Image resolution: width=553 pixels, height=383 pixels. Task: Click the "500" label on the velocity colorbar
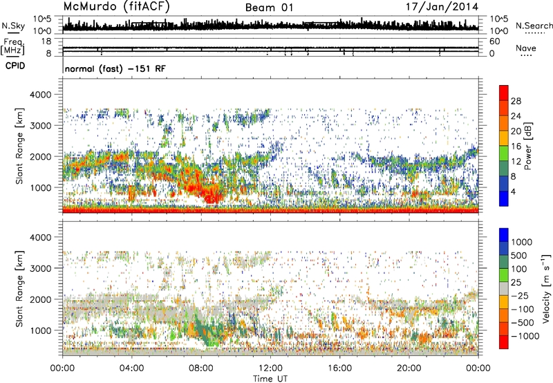[520, 255]
